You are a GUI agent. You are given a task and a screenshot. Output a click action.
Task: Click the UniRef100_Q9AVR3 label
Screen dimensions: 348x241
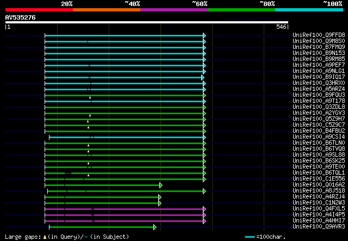(x=319, y=227)
